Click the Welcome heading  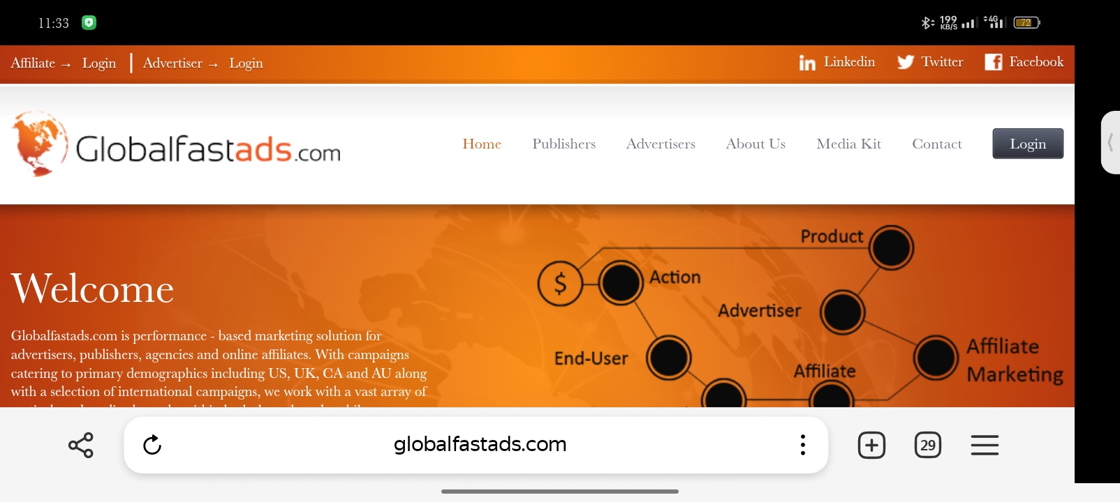click(x=93, y=288)
